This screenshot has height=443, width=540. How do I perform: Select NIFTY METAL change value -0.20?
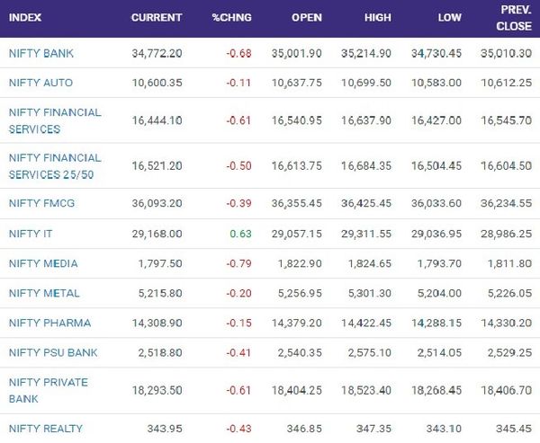coord(238,293)
